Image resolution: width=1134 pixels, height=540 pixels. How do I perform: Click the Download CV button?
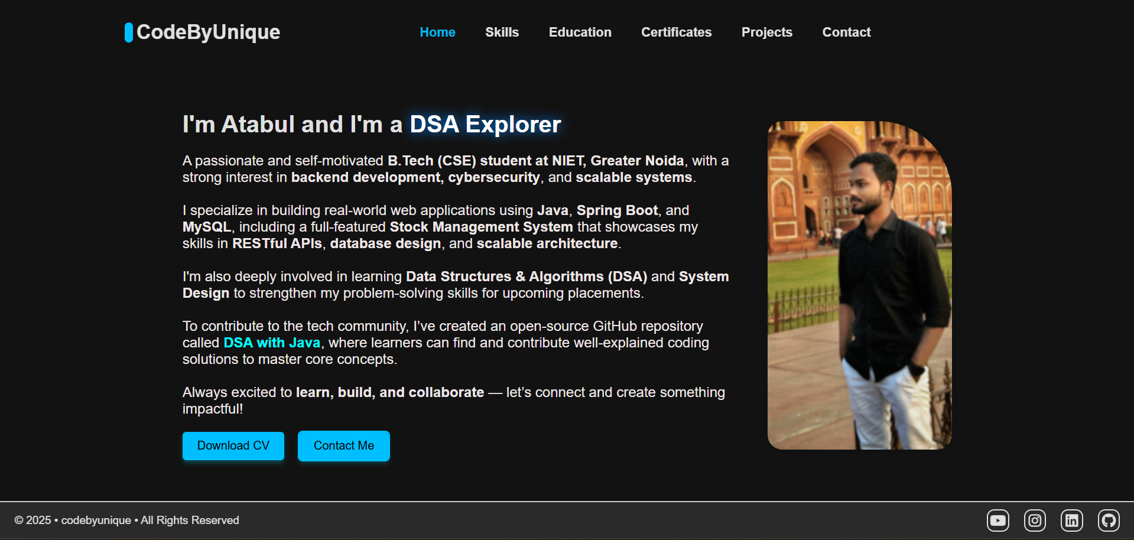[233, 445]
